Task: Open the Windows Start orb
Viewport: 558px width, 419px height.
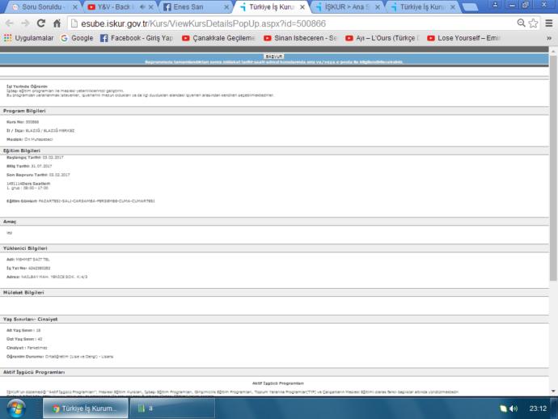Action: [16, 408]
